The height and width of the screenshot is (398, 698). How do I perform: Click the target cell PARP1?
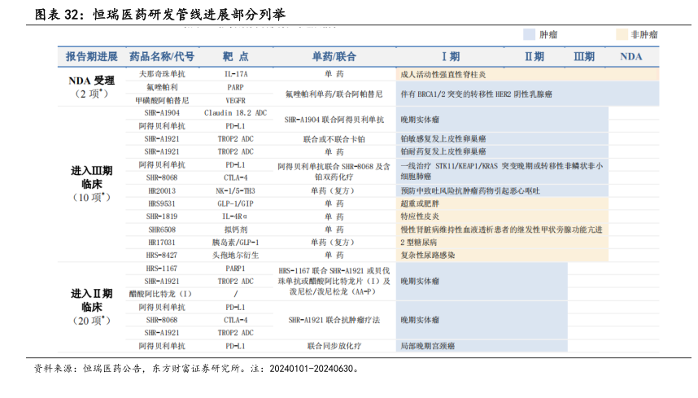coord(235,269)
